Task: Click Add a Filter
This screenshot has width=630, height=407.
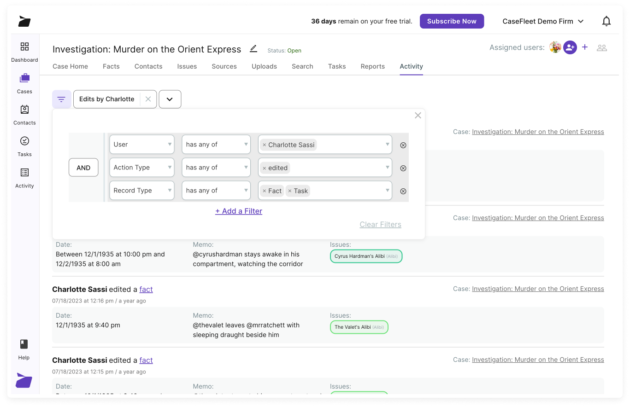Action: coord(239,211)
